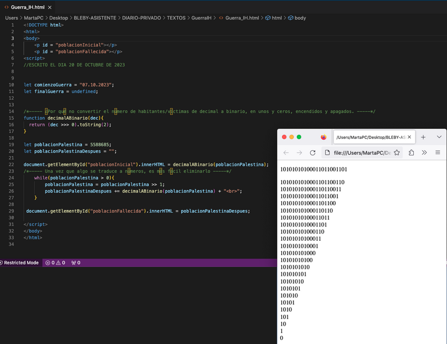Close the Firefox file tab
Image resolution: width=447 pixels, height=344 pixels.
409,138
